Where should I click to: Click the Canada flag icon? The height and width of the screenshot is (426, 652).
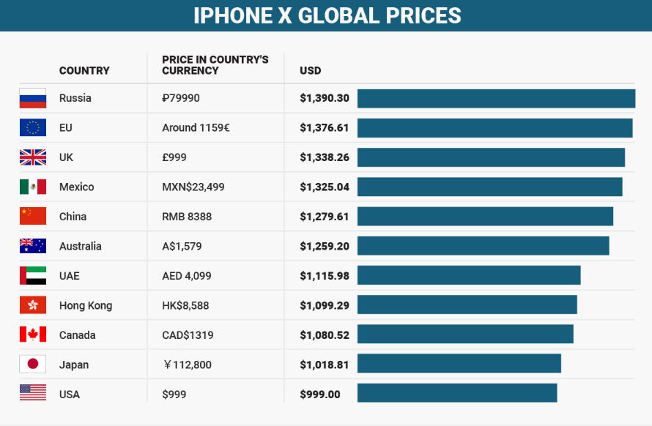tap(33, 335)
